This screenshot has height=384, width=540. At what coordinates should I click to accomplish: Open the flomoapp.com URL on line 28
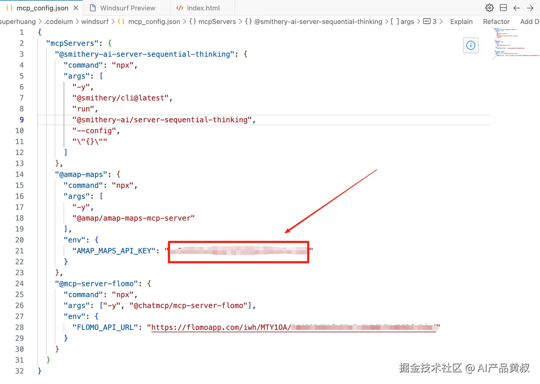293,327
